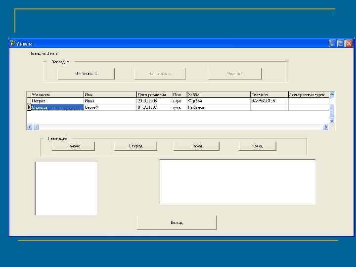Select the highlighted surname cell in second row
Screen dimensions: 356x267
tap(57, 107)
